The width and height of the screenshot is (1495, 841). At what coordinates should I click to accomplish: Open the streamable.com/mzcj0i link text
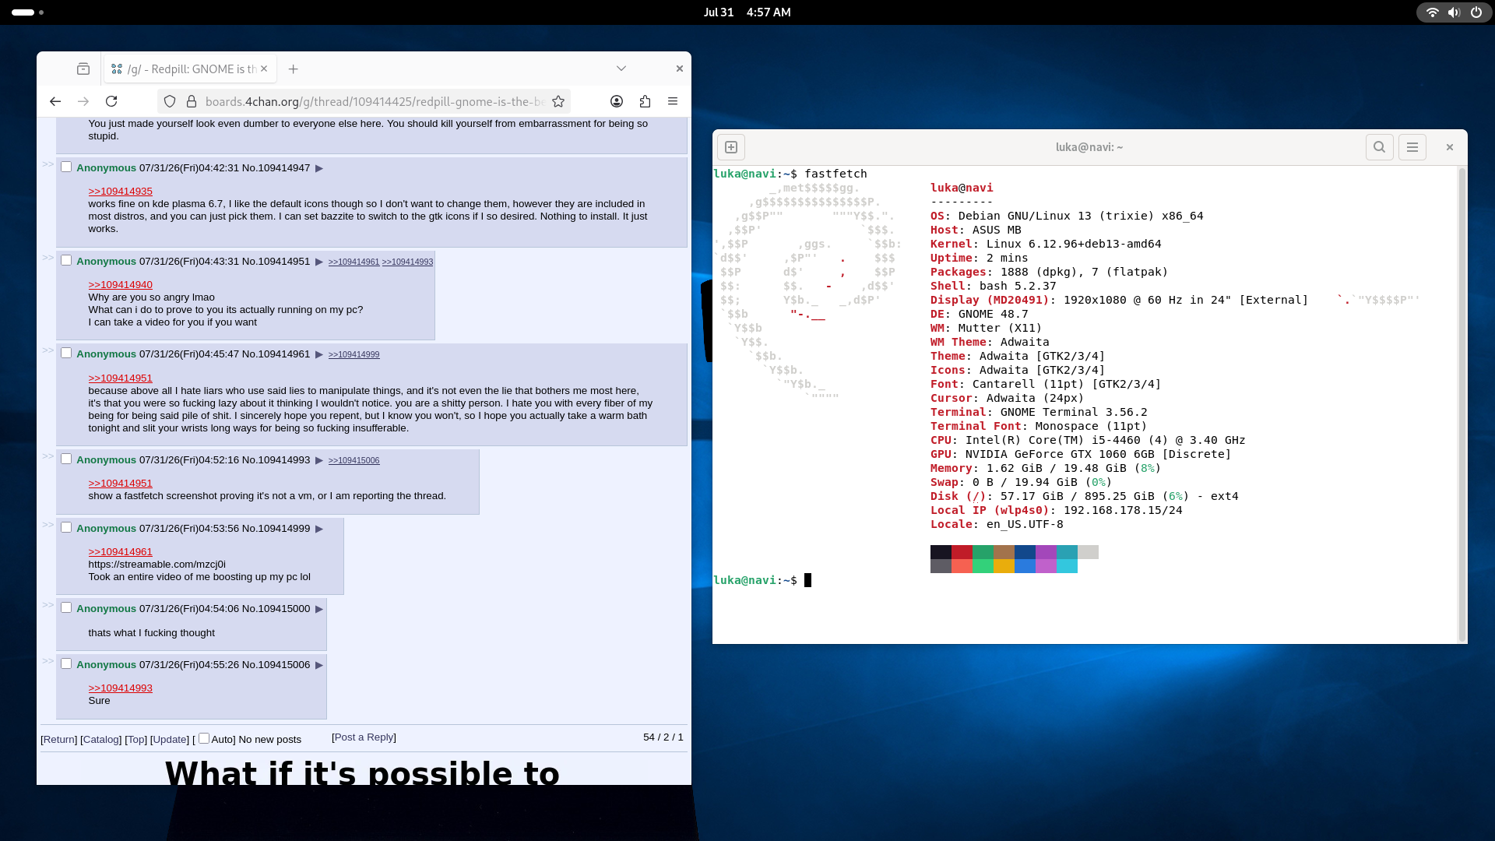tap(157, 565)
